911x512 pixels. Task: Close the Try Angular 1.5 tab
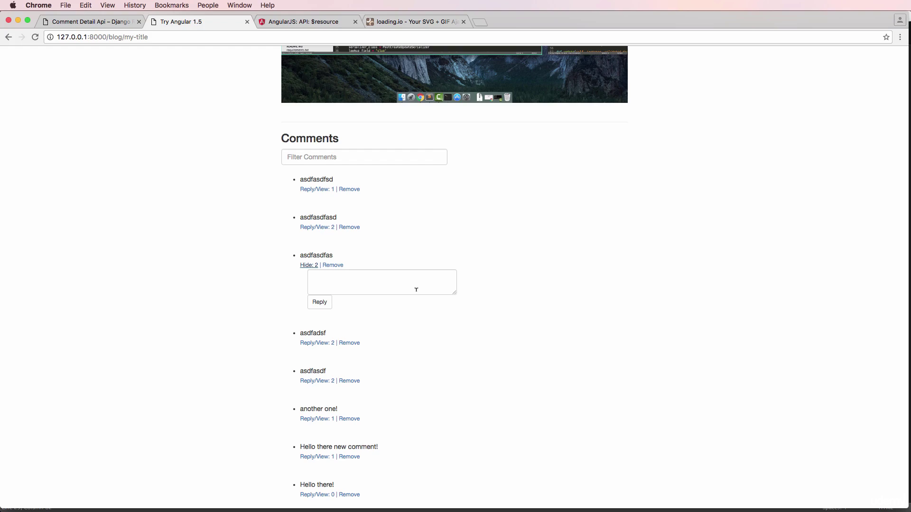click(x=247, y=22)
